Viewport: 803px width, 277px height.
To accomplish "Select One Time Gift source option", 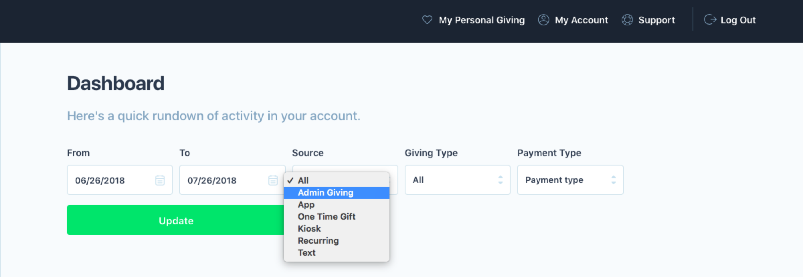I will [x=327, y=217].
